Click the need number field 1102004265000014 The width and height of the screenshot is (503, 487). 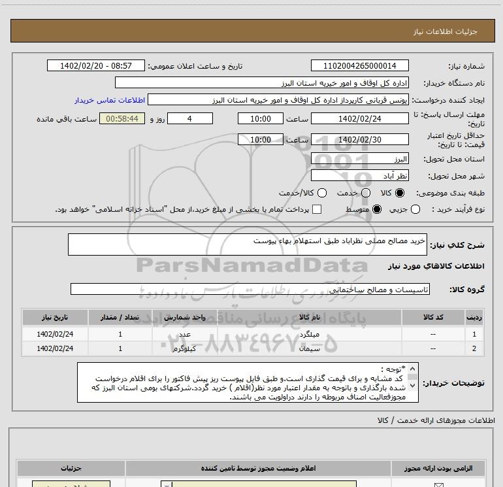click(359, 65)
